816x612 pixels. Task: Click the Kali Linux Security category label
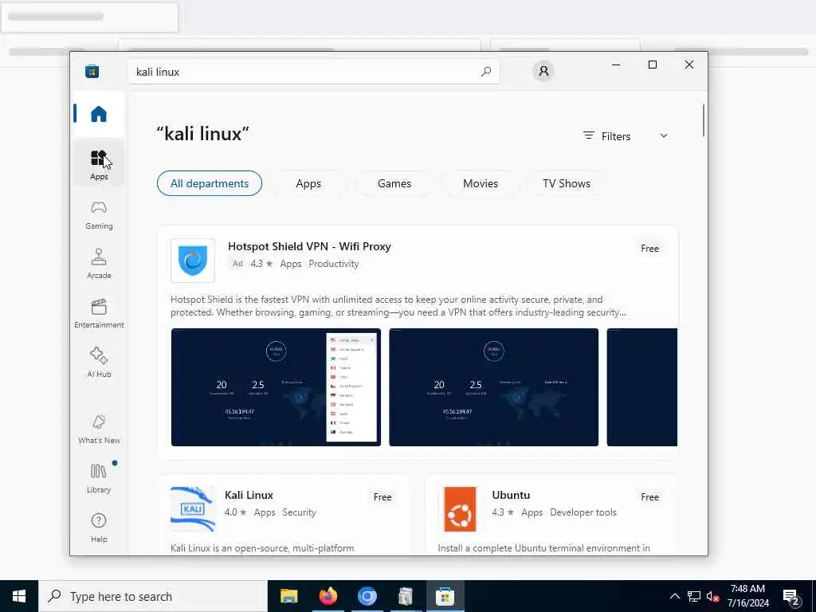coord(299,512)
